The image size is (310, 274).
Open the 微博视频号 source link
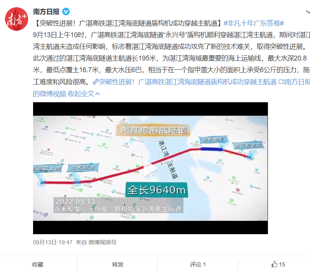[103, 242]
